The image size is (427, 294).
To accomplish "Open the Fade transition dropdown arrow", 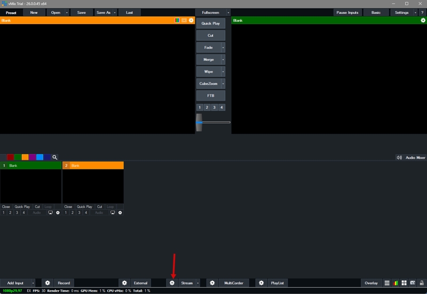I will tap(223, 48).
